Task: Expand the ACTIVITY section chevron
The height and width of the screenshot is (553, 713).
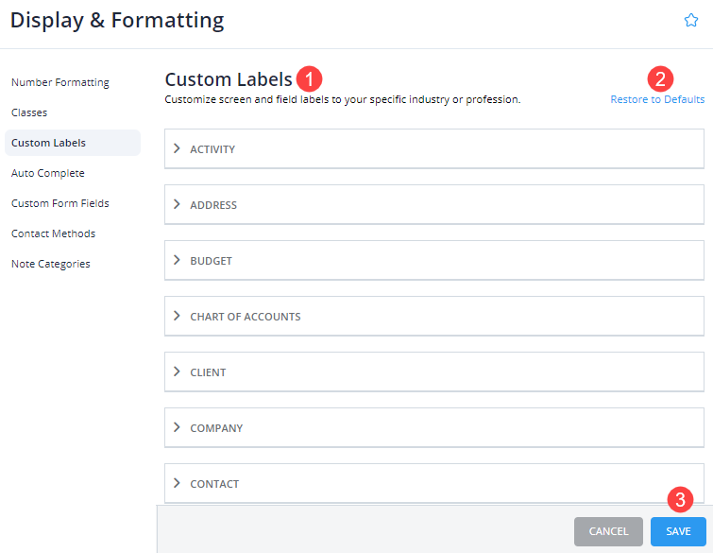Action: point(177,148)
